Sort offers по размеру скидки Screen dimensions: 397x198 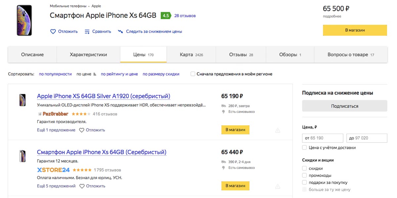coord(161,74)
